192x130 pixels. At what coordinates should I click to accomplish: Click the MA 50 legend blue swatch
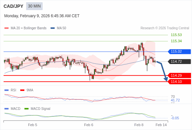pos(53,28)
